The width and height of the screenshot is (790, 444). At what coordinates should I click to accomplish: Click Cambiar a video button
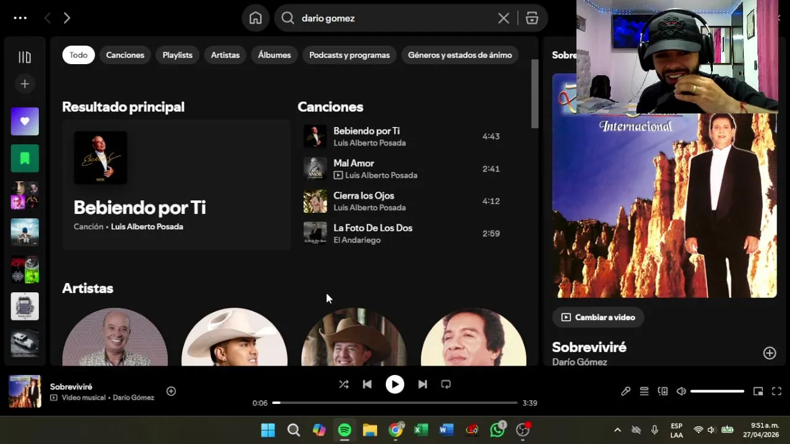(x=598, y=317)
